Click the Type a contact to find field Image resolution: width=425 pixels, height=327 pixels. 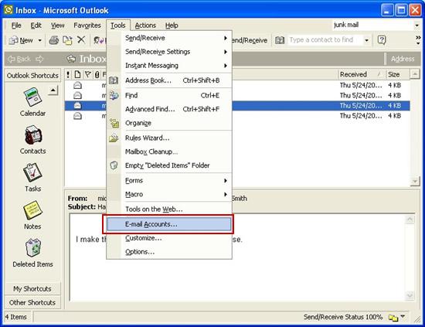(x=325, y=40)
